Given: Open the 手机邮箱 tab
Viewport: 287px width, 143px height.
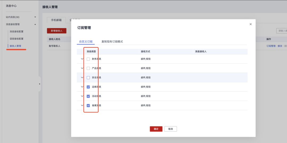Looking at the screenshot, I should pyautogui.click(x=56, y=20).
